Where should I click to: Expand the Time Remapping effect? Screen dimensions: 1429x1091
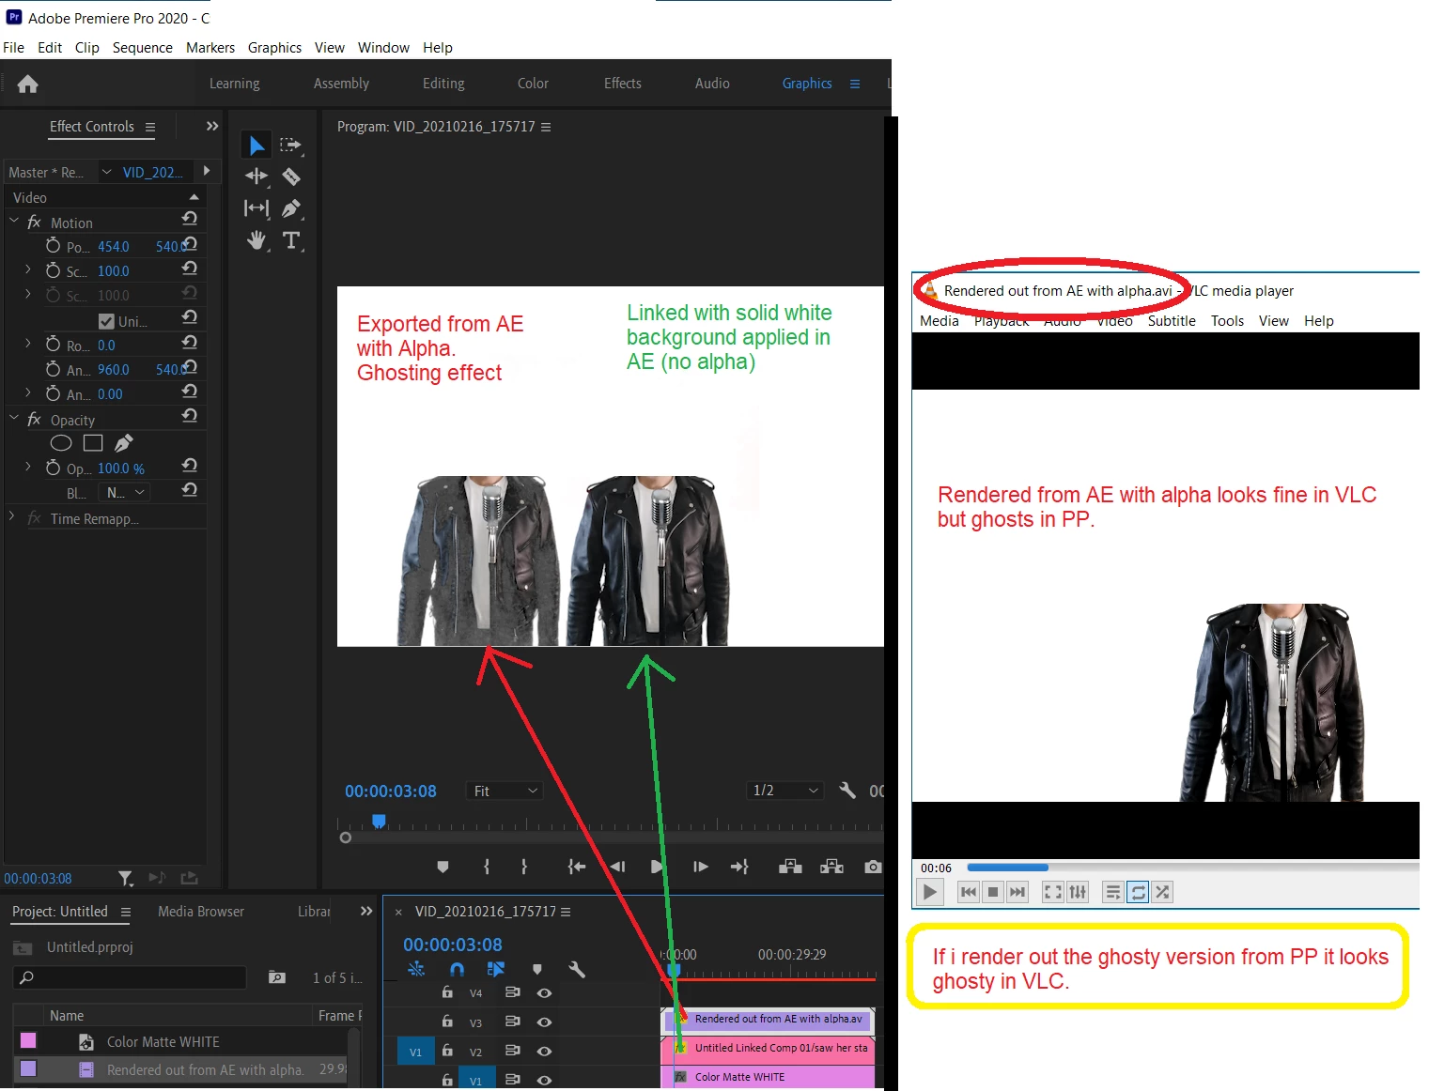click(11, 516)
